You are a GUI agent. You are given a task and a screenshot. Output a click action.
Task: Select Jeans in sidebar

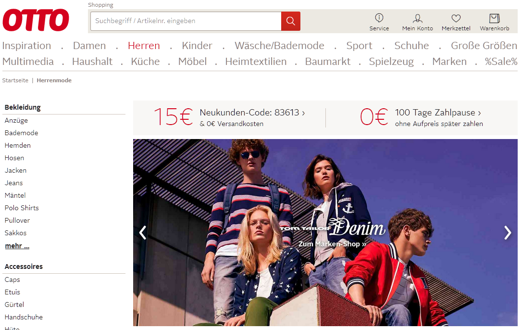[13, 183]
